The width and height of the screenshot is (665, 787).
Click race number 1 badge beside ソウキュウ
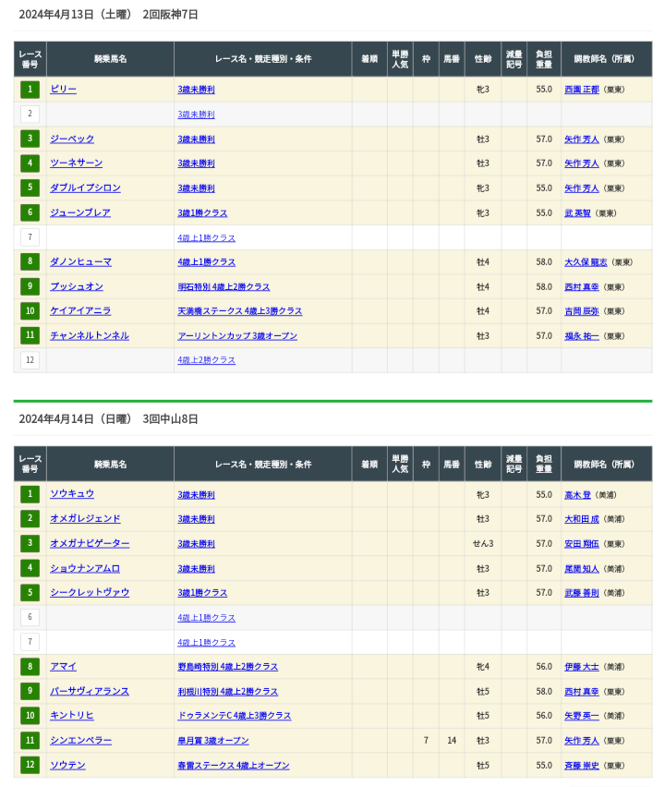[x=30, y=494]
